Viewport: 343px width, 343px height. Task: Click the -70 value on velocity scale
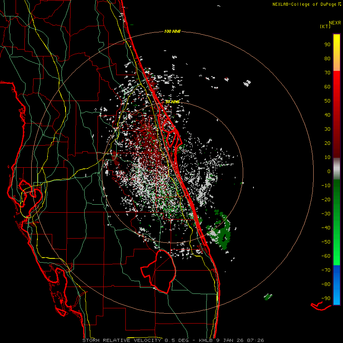[326, 270]
